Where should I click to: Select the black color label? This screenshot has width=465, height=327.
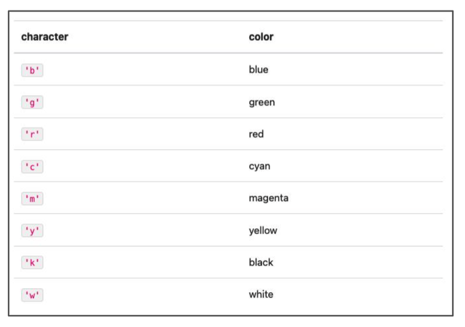coord(261,262)
